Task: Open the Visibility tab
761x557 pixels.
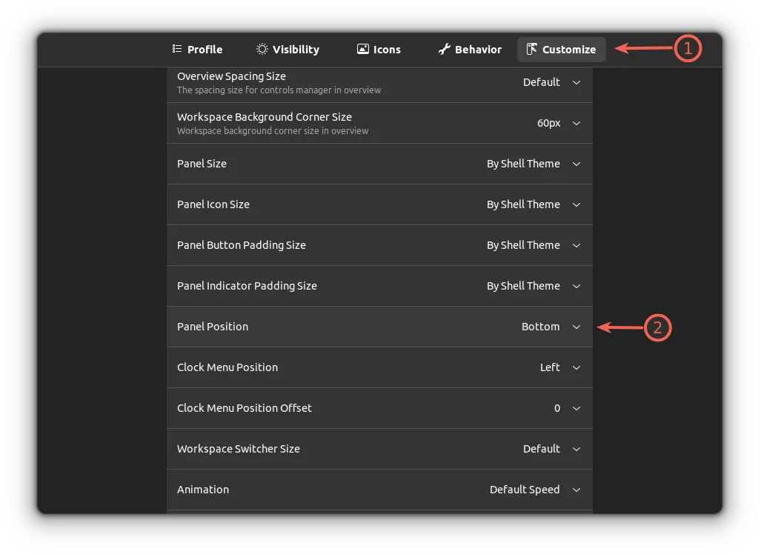Action: point(288,49)
